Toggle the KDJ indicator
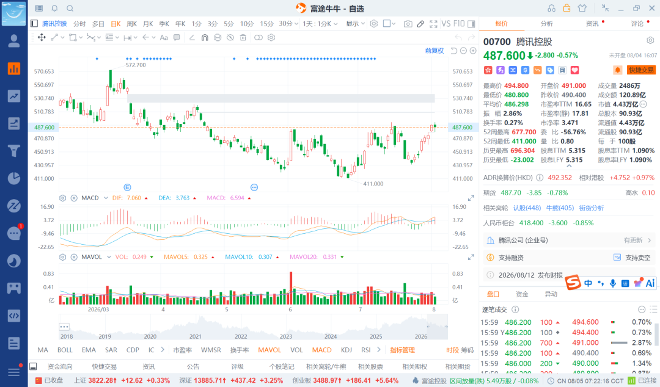Screen dimensions: 660x387 (346, 350)
